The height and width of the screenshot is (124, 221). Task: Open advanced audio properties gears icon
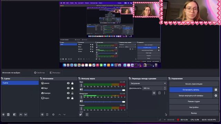click(x=81, y=115)
